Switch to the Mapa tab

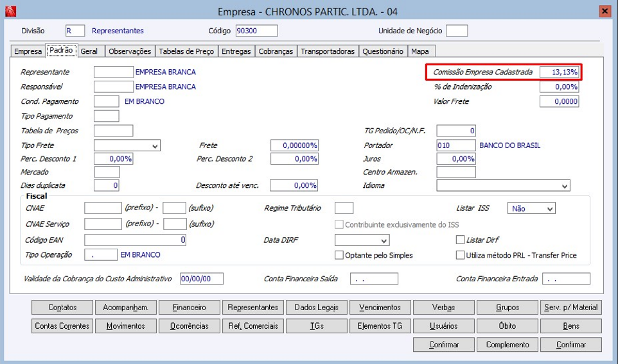click(420, 51)
